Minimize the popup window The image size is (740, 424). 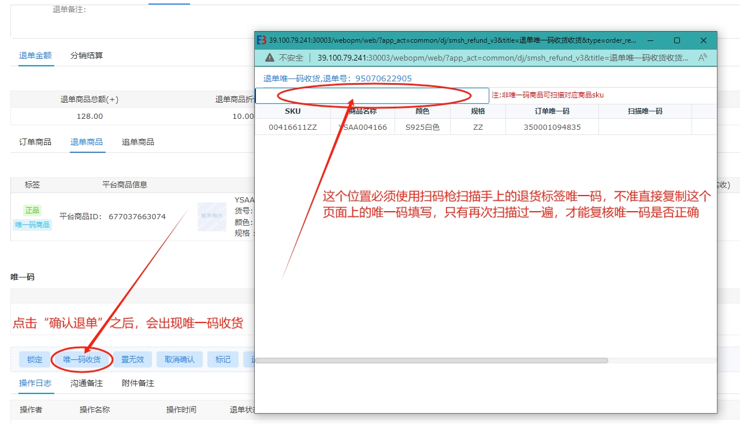pos(650,40)
